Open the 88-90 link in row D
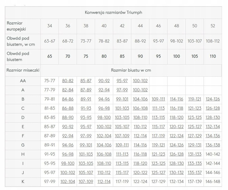The height and width of the screenshot is (190, 228). [x=68, y=117]
